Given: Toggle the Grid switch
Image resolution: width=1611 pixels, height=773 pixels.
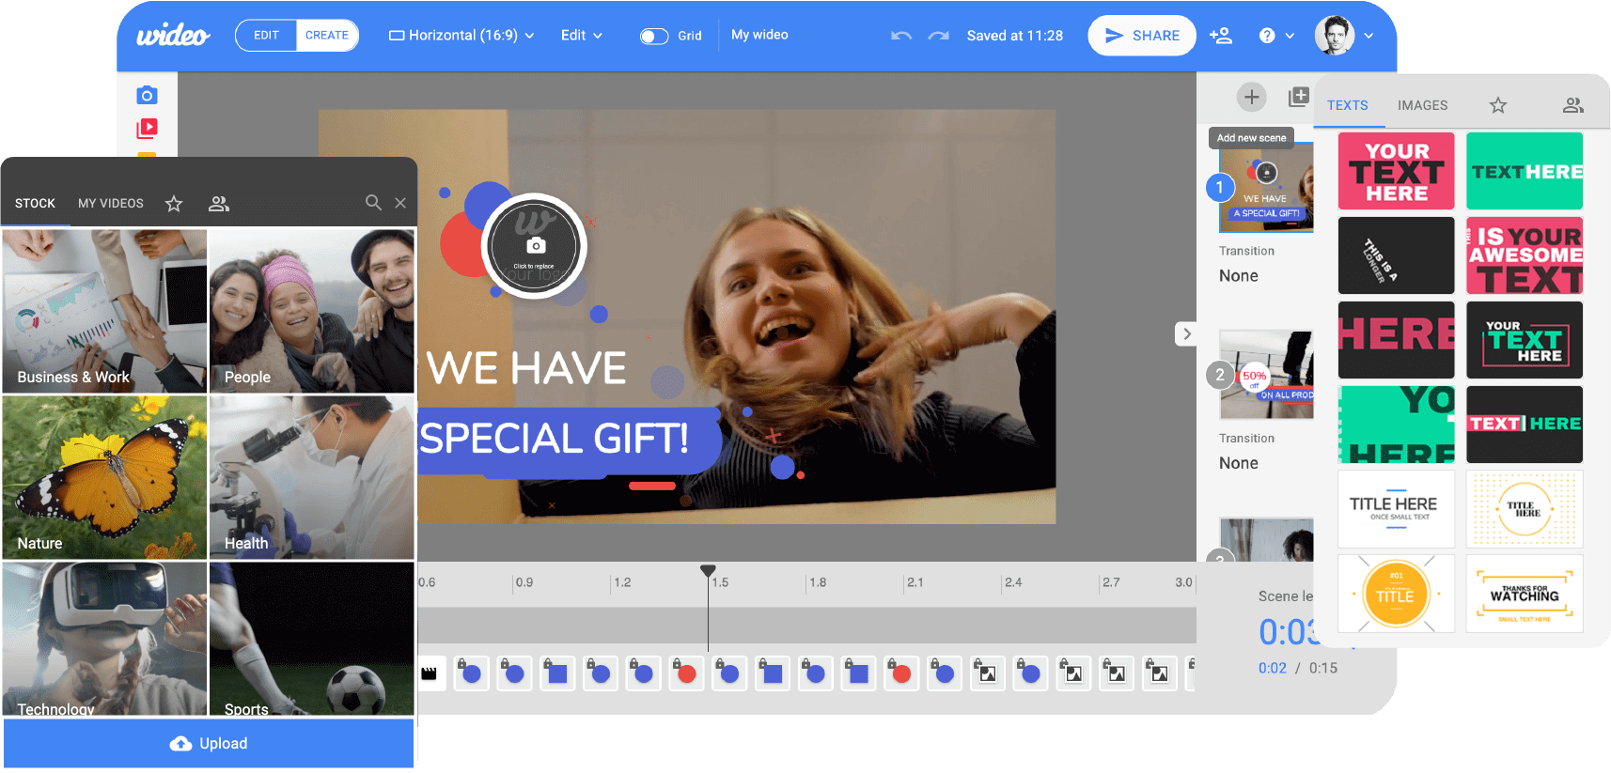Looking at the screenshot, I should click(x=653, y=36).
